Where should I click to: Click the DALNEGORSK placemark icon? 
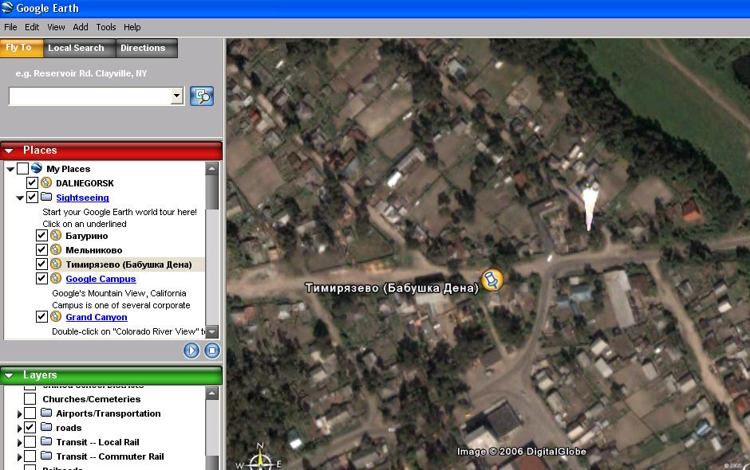tap(46, 183)
